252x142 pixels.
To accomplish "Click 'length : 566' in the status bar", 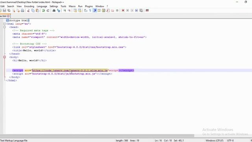I will tap(122, 140).
